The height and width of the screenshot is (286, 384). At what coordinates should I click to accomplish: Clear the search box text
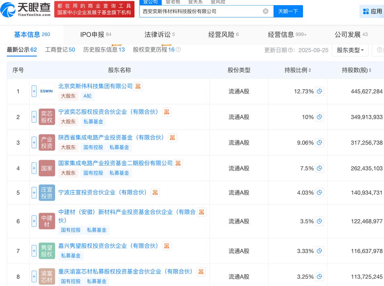266,11
